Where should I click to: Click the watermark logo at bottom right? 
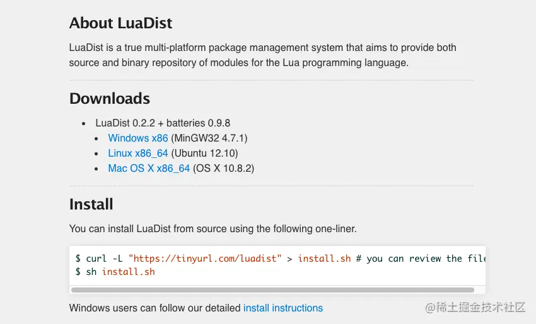click(475, 308)
